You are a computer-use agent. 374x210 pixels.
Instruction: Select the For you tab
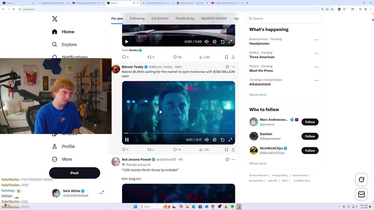tap(117, 18)
